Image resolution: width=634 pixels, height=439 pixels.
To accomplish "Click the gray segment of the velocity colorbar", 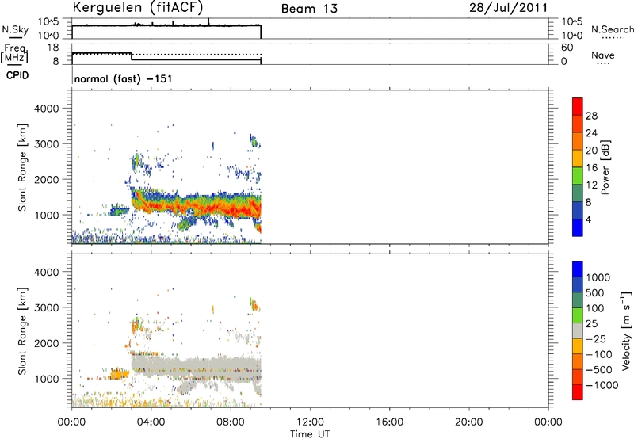I will point(578,330).
